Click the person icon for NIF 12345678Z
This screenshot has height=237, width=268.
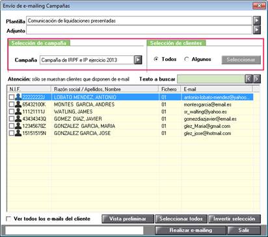(x=18, y=126)
